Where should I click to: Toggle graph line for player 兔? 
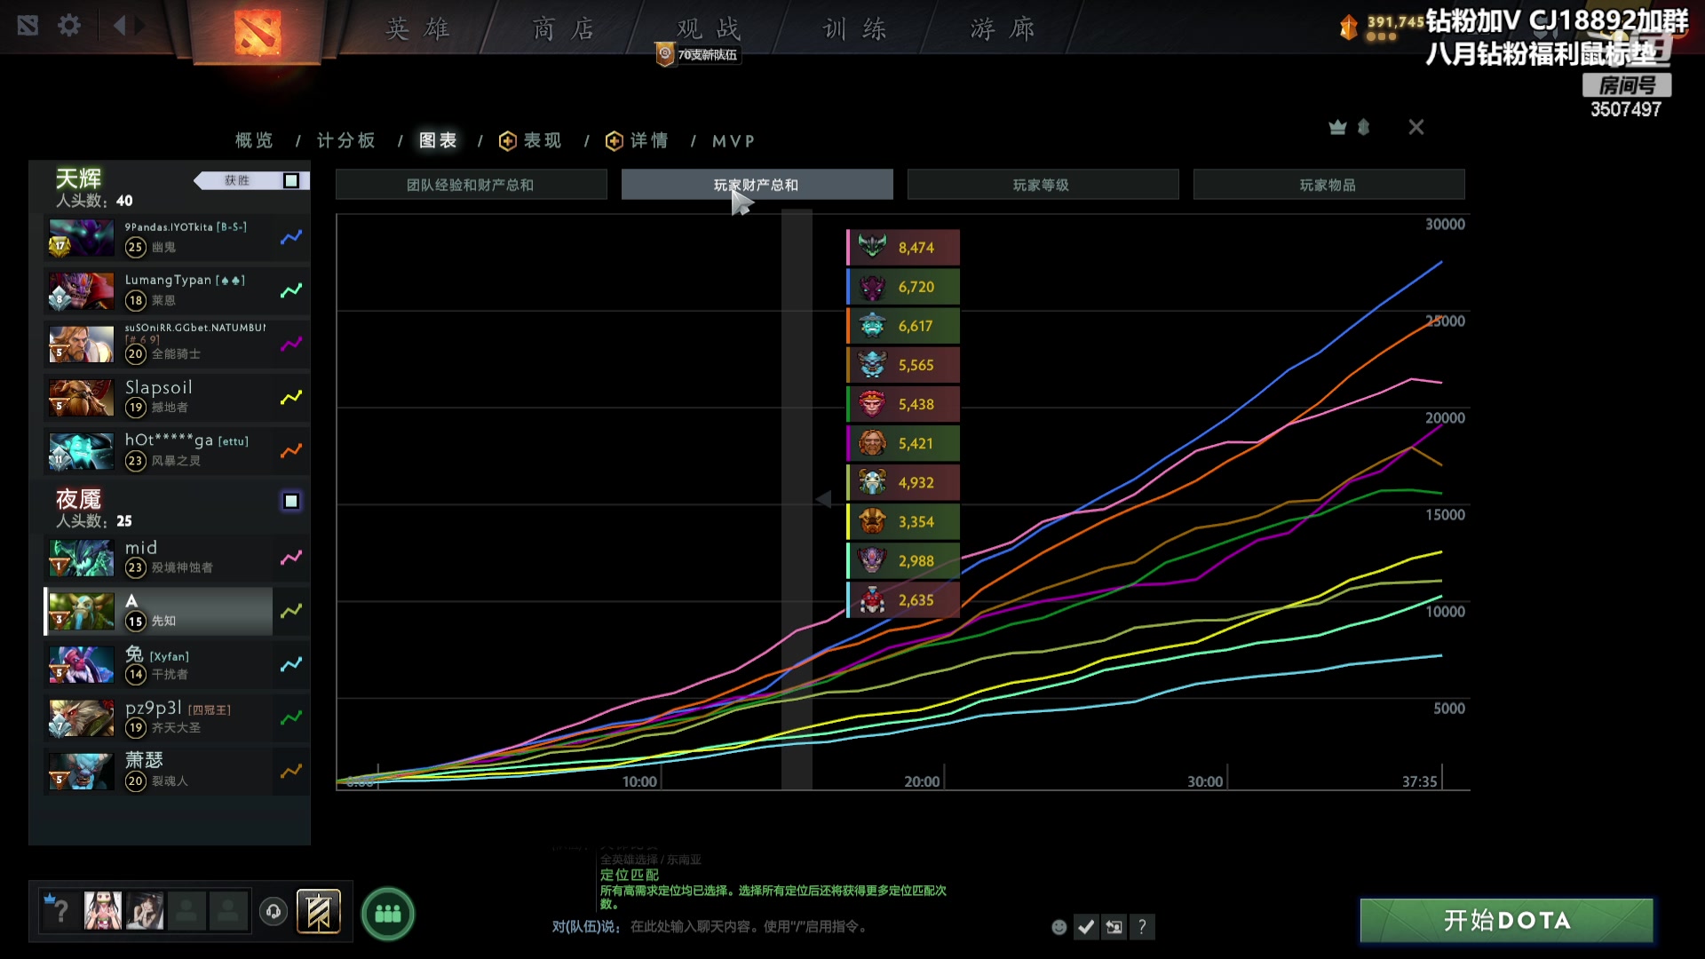tap(291, 664)
